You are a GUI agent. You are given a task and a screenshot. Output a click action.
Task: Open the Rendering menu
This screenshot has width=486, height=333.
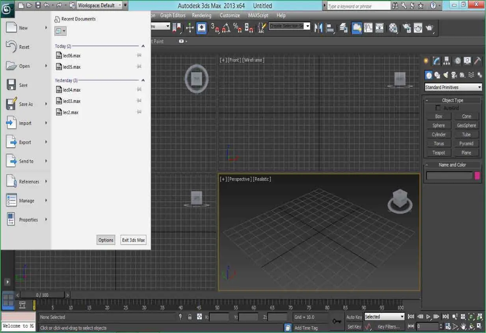(201, 15)
